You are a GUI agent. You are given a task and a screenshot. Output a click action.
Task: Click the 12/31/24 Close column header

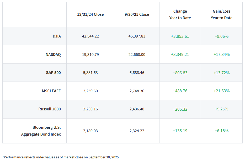(90, 14)
